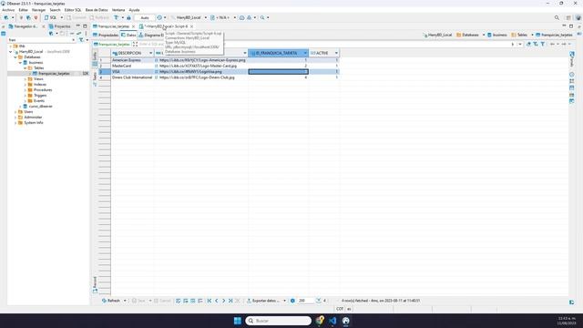Open Windows Start menu
Screen dimensions: 583x328
tap(237, 321)
